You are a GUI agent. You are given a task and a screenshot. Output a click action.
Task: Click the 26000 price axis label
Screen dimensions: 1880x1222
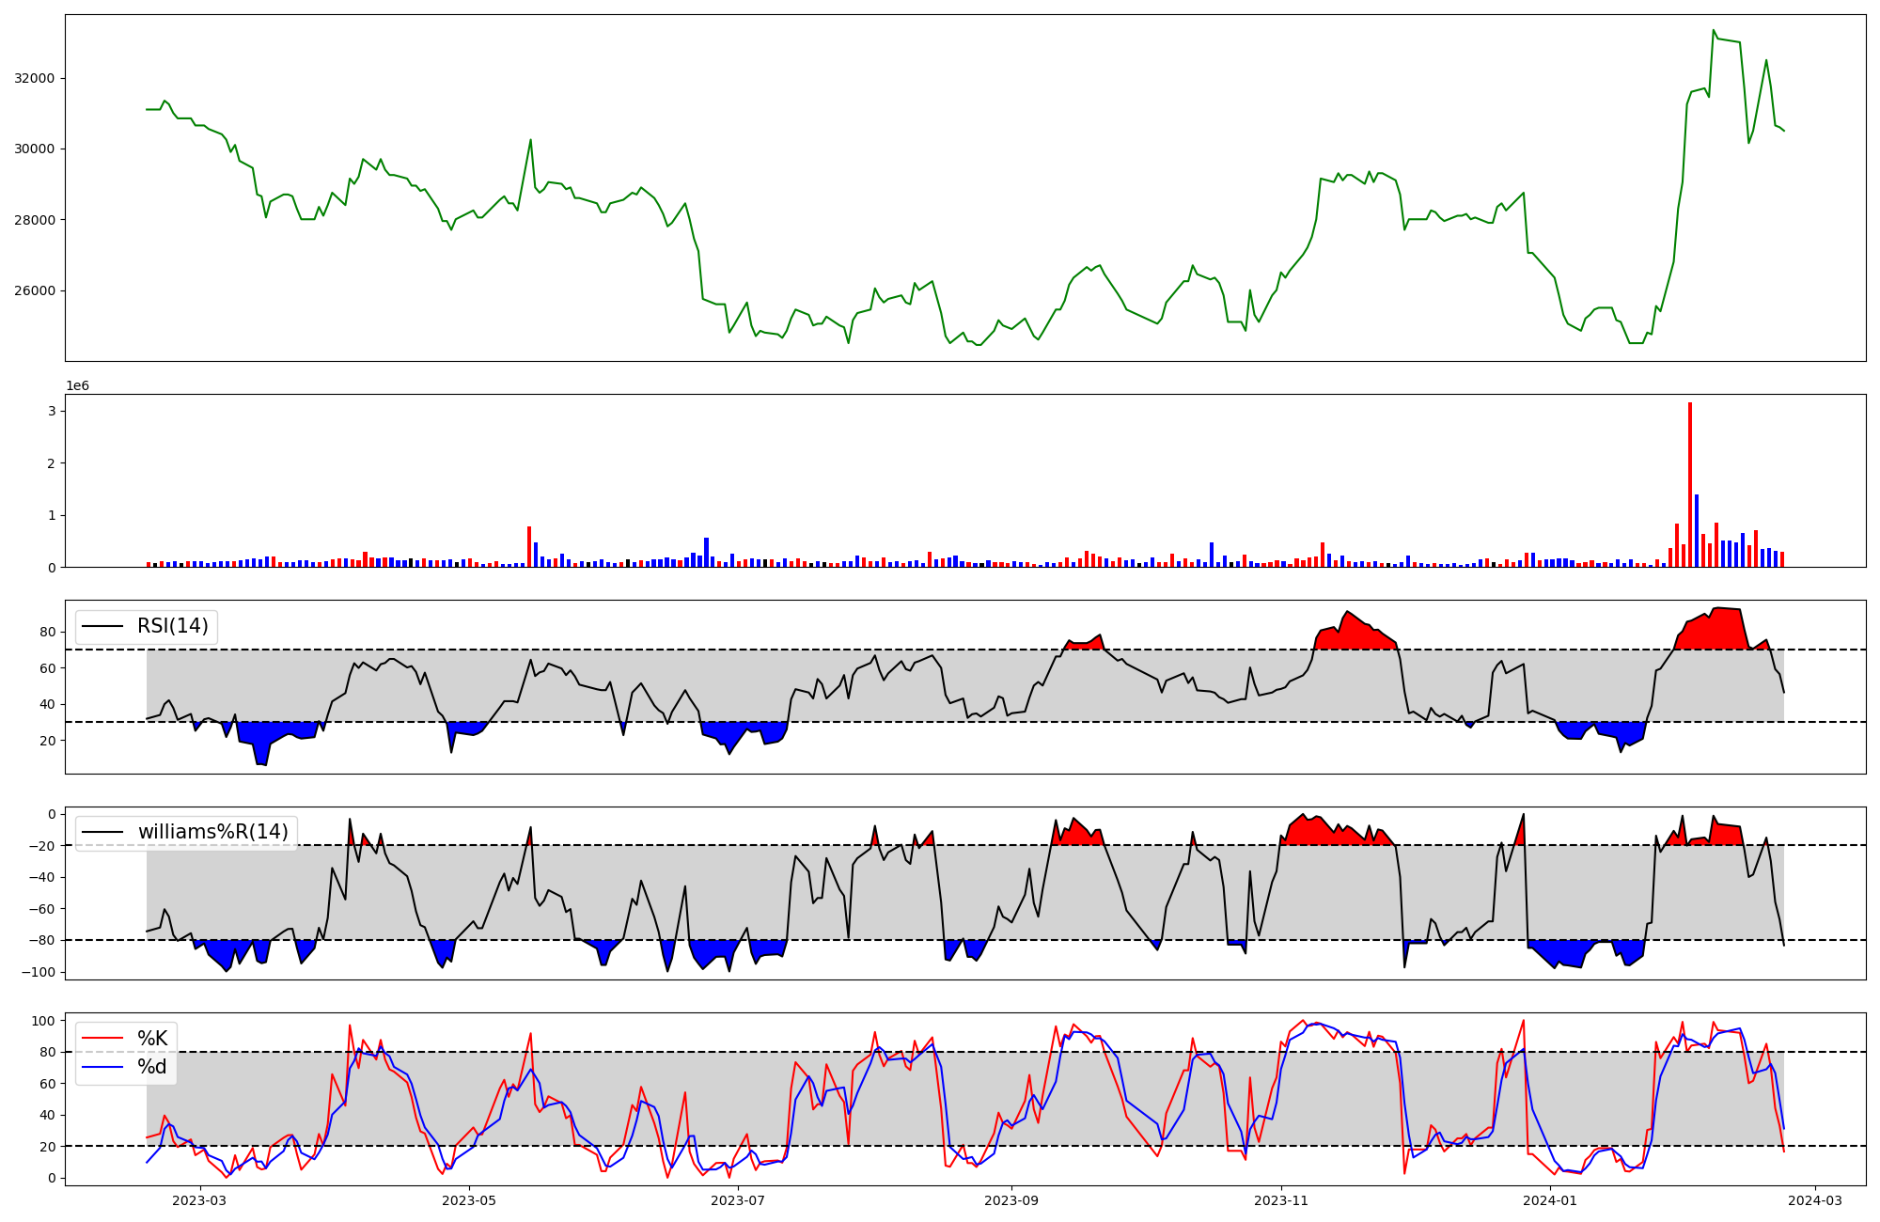pyautogui.click(x=34, y=290)
